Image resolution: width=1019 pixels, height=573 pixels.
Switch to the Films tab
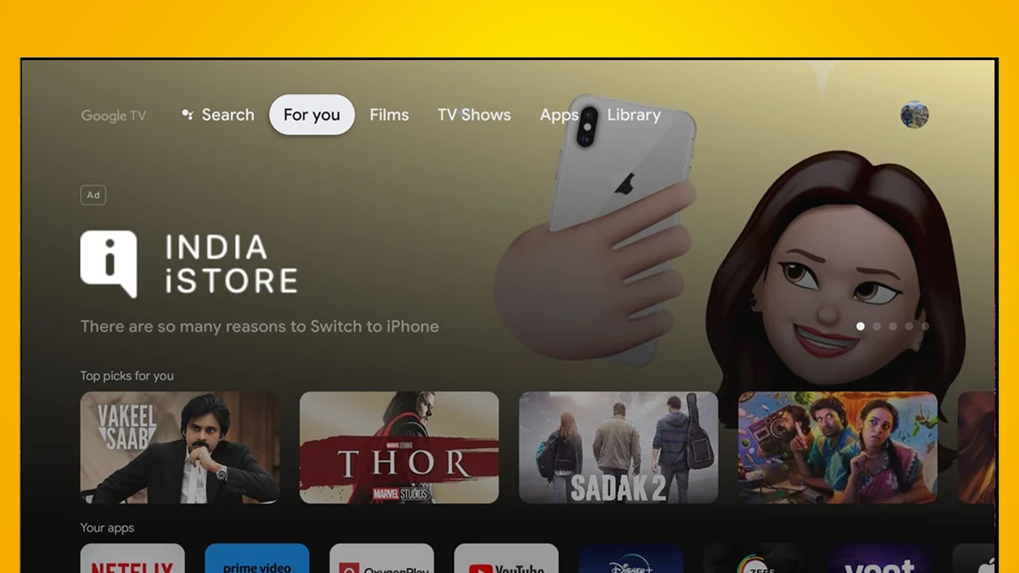(x=389, y=115)
